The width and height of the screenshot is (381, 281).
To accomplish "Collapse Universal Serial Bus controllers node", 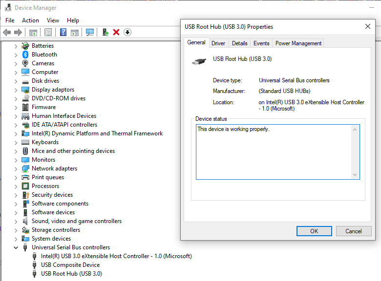I will (16, 247).
